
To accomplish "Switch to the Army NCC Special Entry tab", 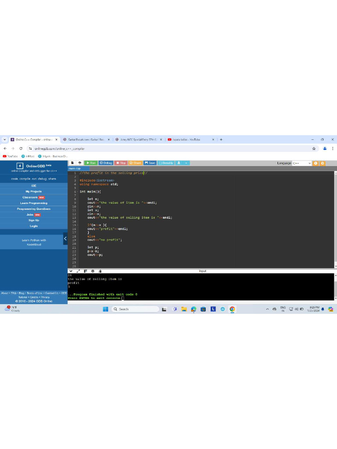I will (138, 139).
